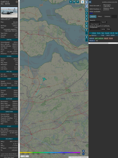
Task: Click the left-pointing sidebar arrow button
Action: coord(87,6)
